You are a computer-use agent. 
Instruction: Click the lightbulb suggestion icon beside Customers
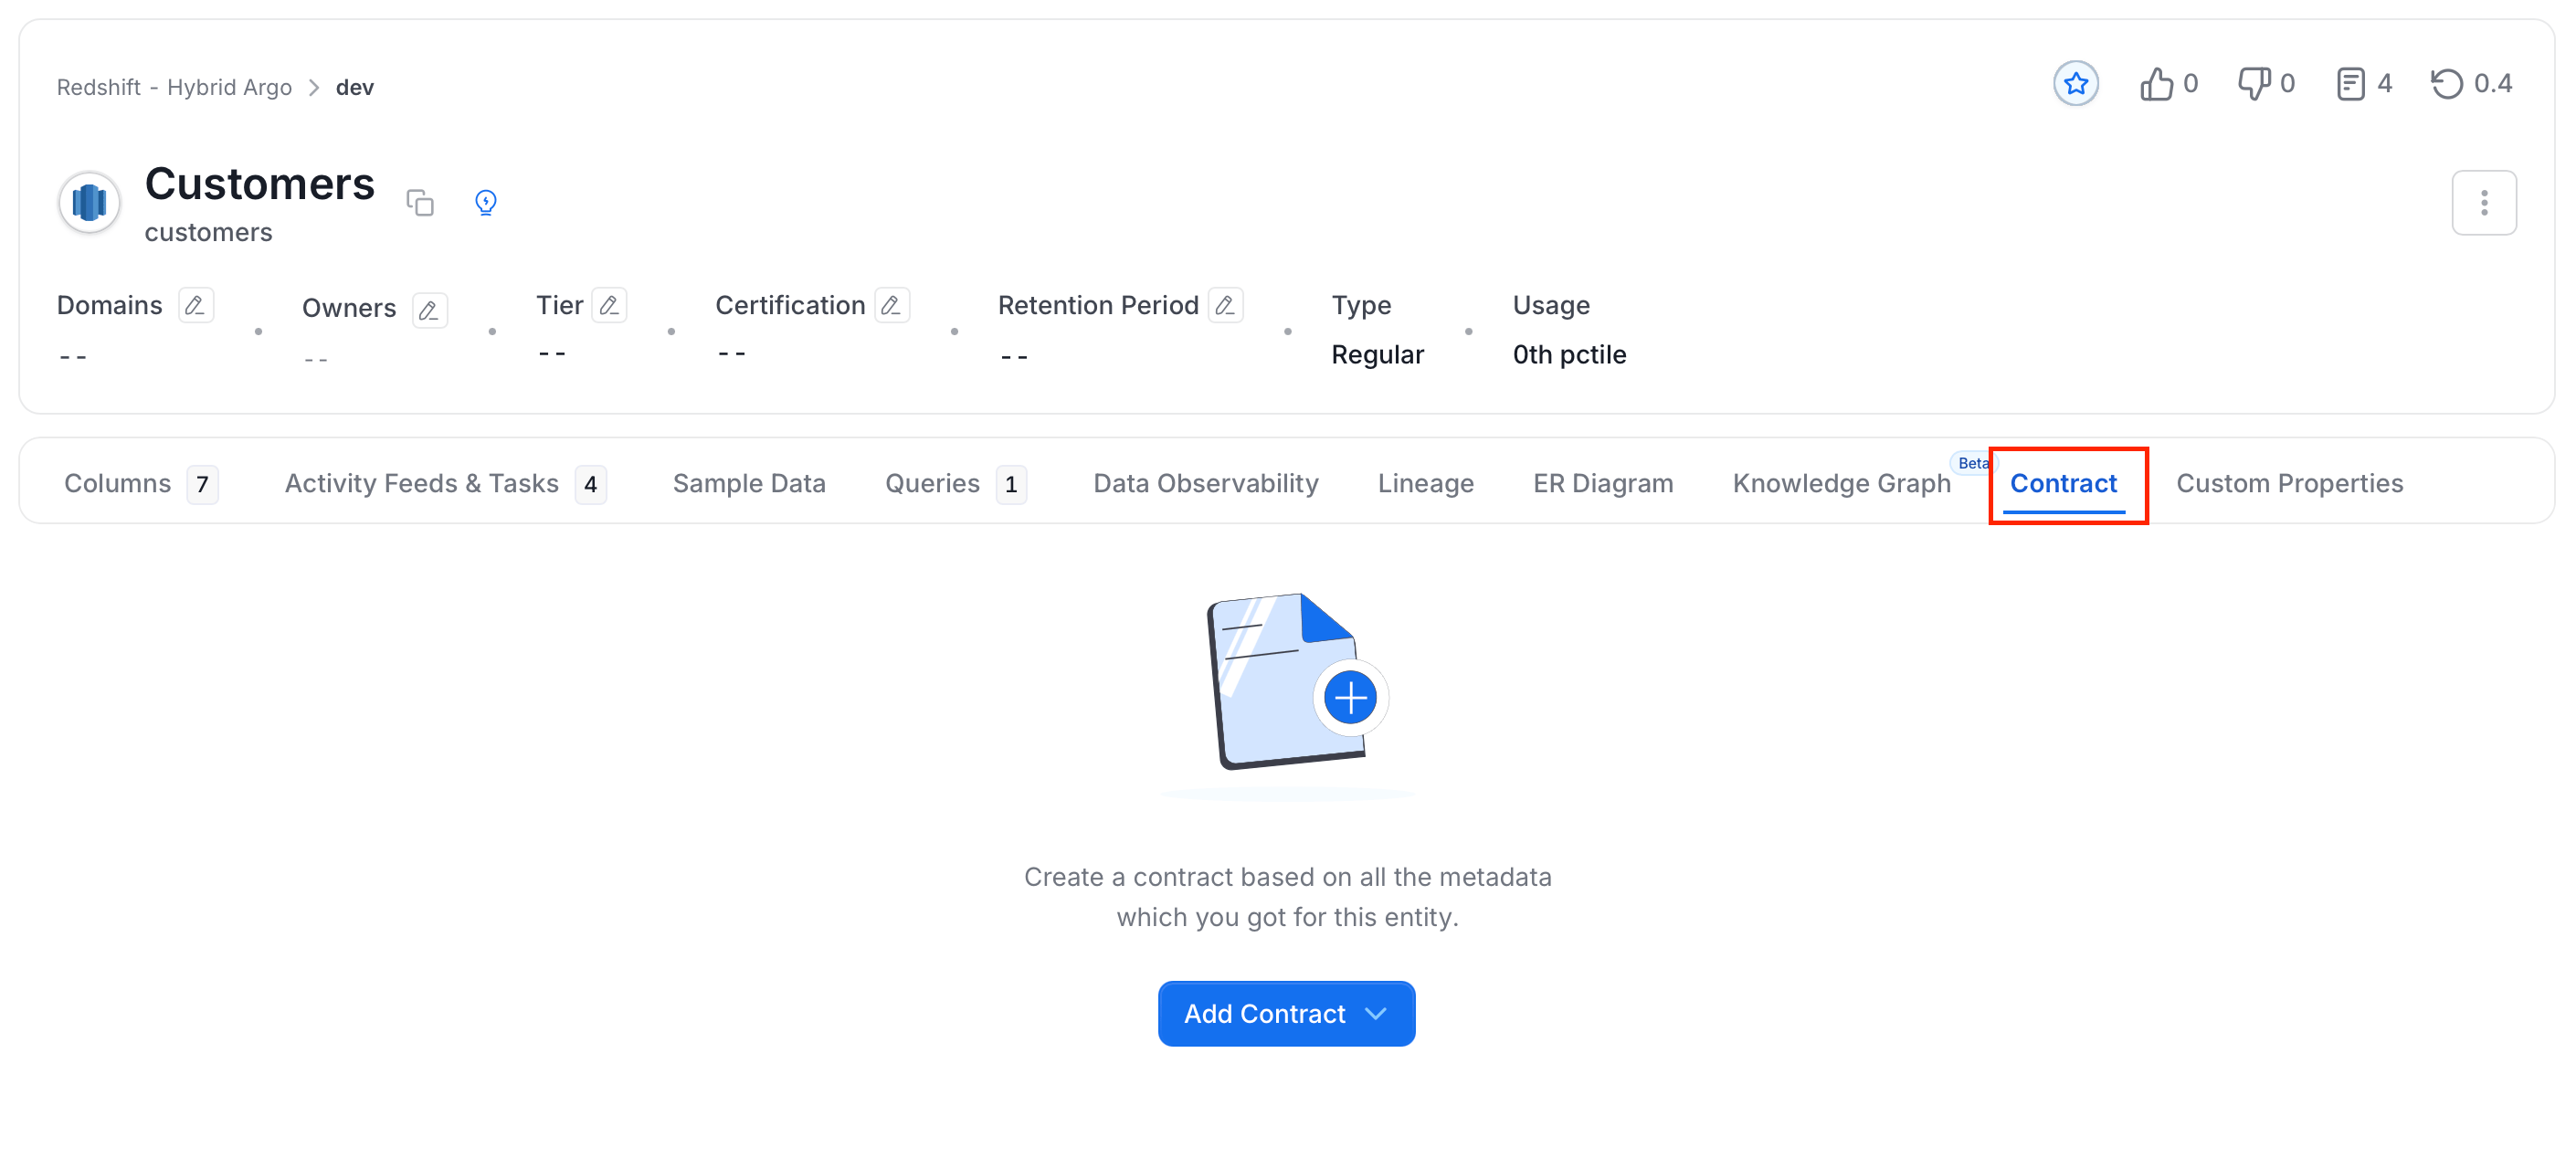[486, 203]
